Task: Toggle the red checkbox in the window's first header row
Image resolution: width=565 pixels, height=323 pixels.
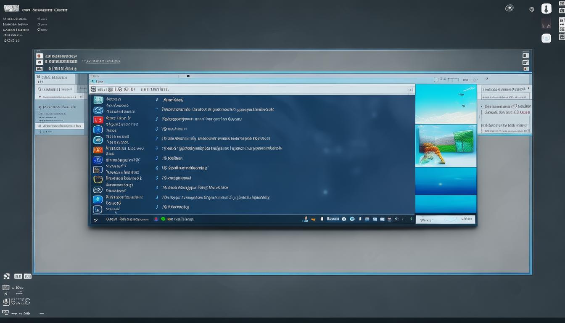Action: pos(39,56)
